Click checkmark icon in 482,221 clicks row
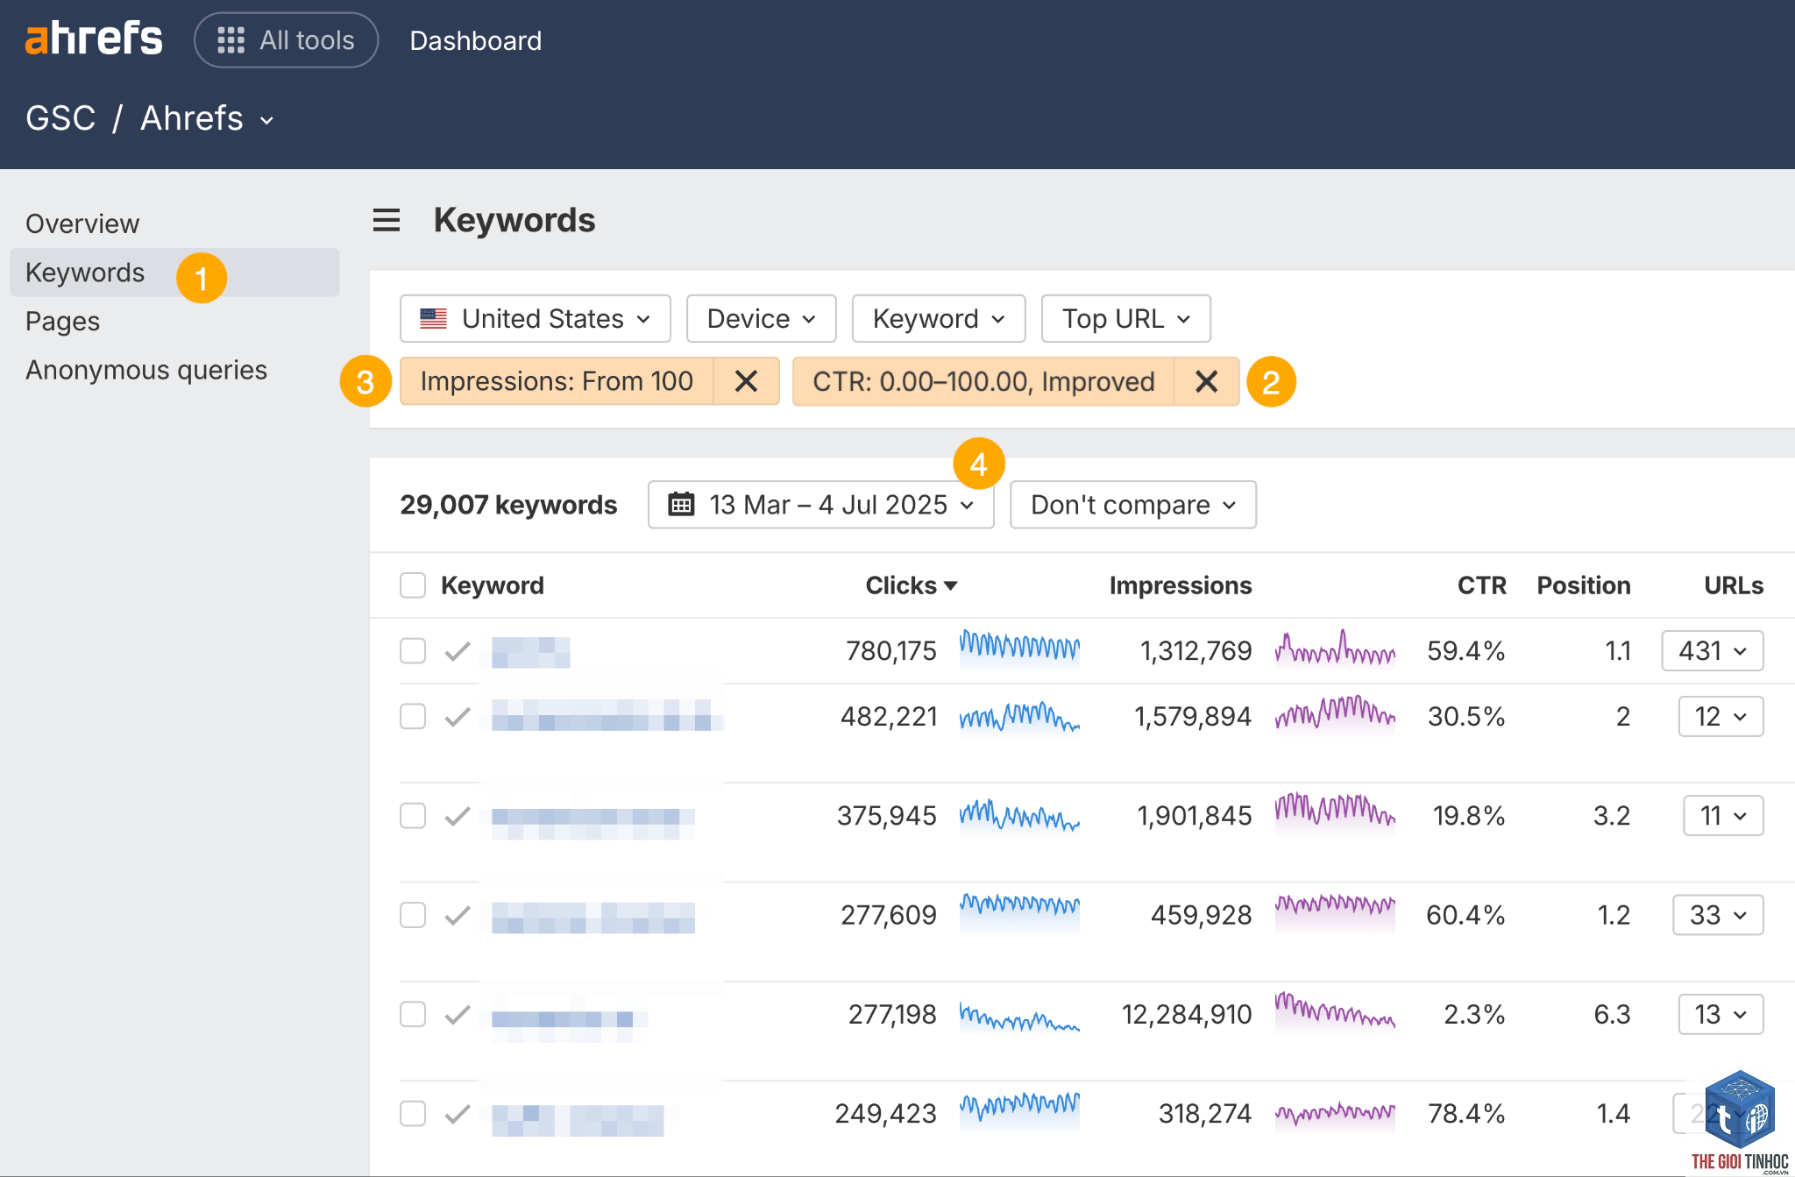Viewport: 1795px width, 1177px height. point(458,717)
